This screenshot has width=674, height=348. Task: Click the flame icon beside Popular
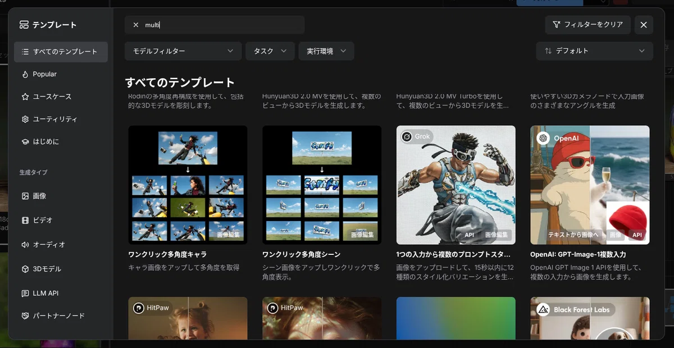[25, 74]
